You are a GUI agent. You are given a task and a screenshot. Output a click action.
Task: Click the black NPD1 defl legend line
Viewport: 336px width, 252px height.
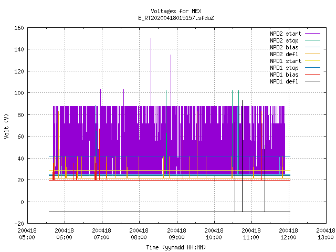pyautogui.click(x=312, y=81)
